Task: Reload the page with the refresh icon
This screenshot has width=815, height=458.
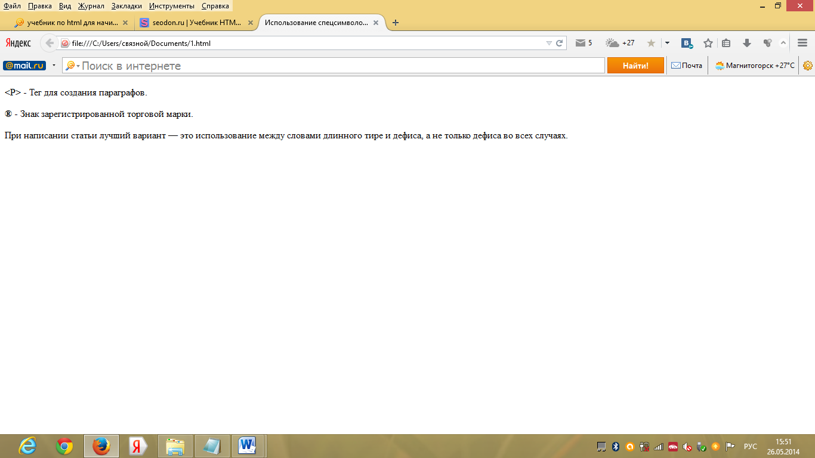Action: [560, 43]
